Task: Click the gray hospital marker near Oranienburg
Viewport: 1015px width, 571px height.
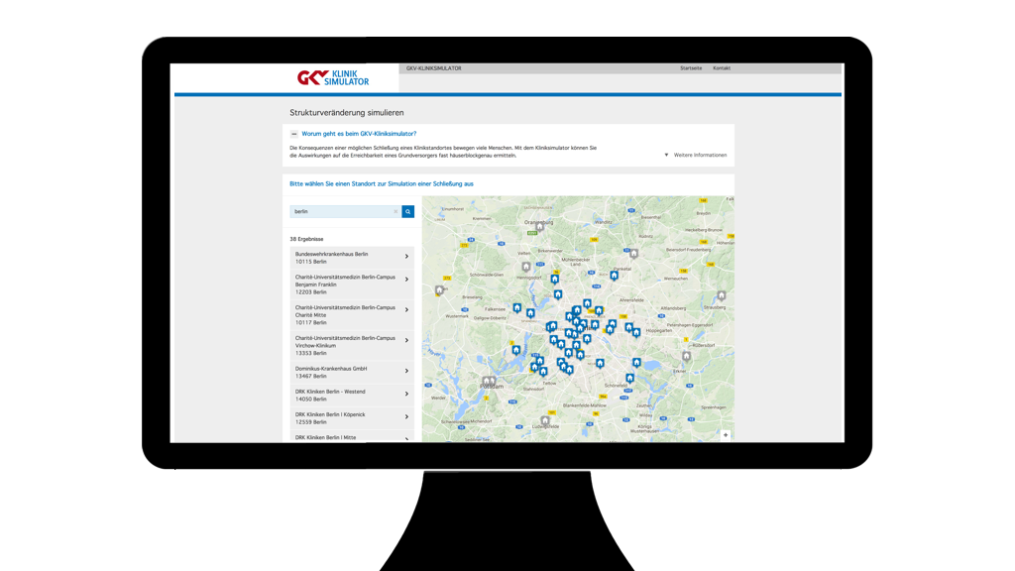Action: point(539,227)
